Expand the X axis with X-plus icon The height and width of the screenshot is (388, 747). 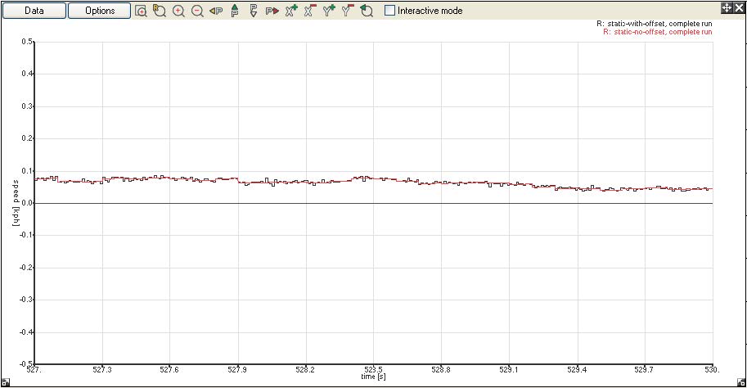291,11
